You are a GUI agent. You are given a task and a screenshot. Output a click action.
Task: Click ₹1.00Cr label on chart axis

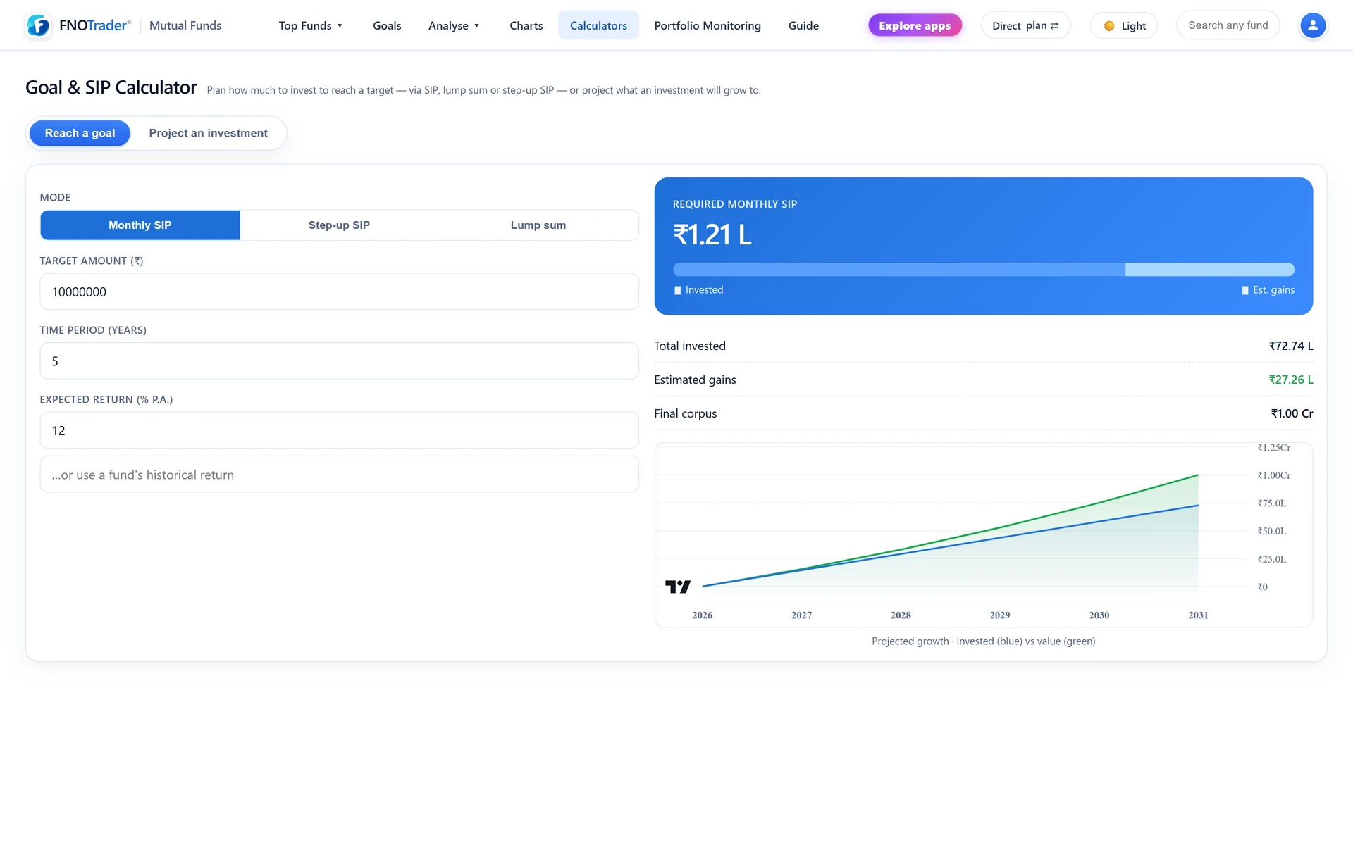[1274, 475]
